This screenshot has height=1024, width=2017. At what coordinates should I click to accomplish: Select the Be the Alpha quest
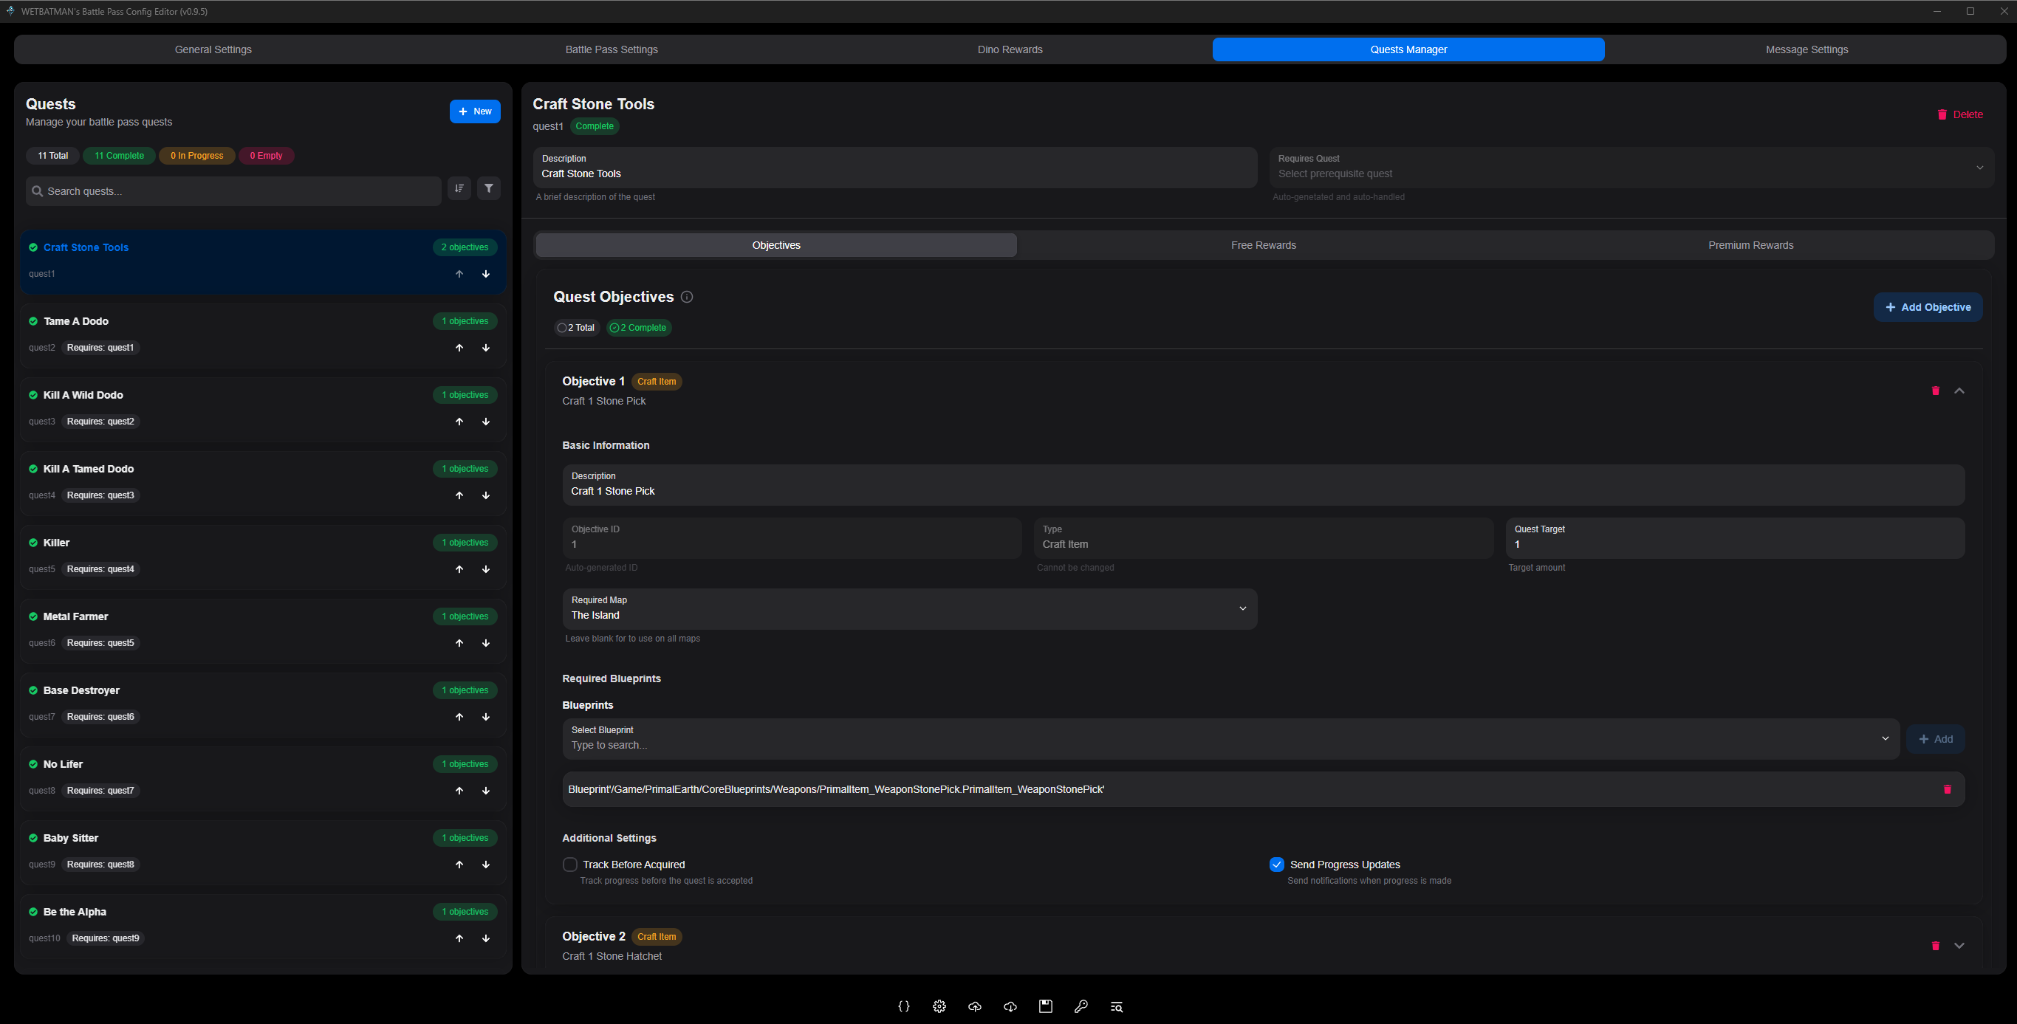(263, 924)
